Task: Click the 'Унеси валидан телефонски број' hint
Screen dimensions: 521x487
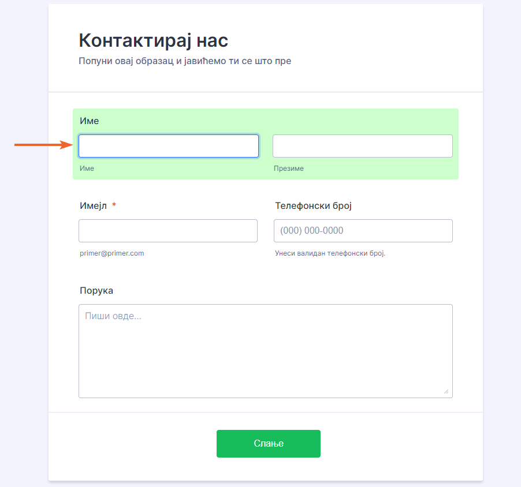Action: (x=330, y=253)
